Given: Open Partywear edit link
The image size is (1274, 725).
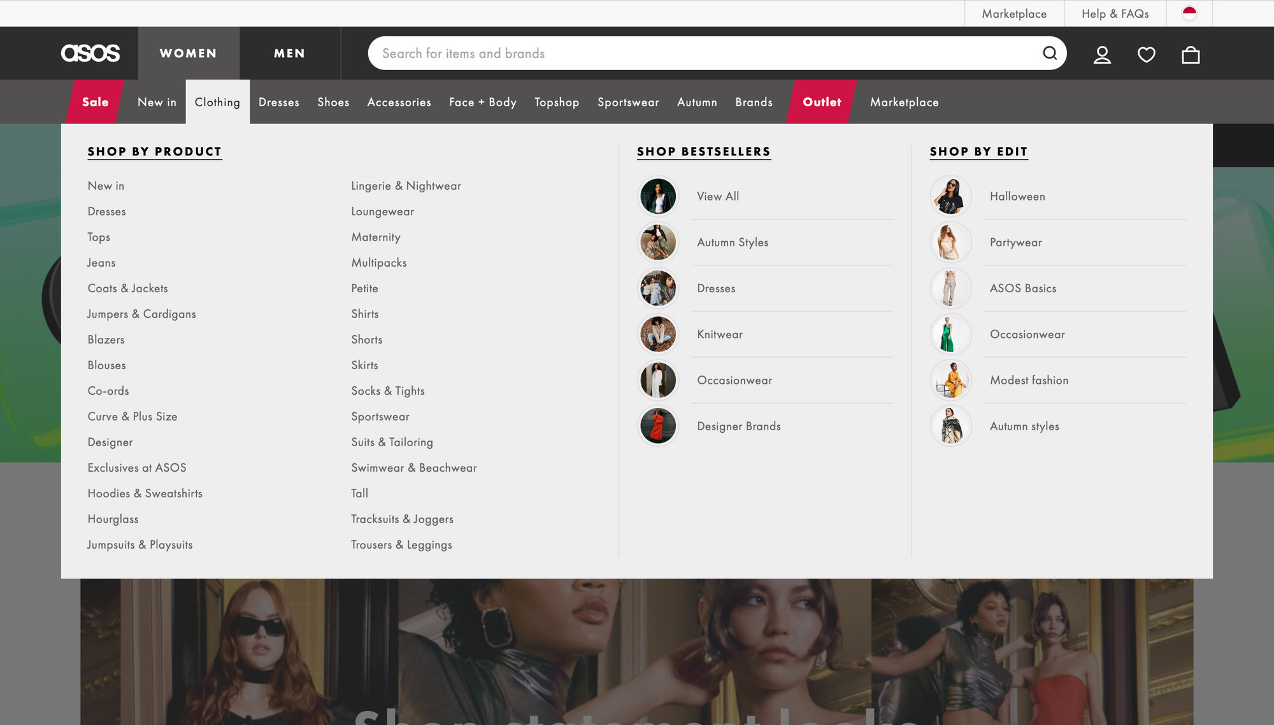Looking at the screenshot, I should pos(1015,243).
